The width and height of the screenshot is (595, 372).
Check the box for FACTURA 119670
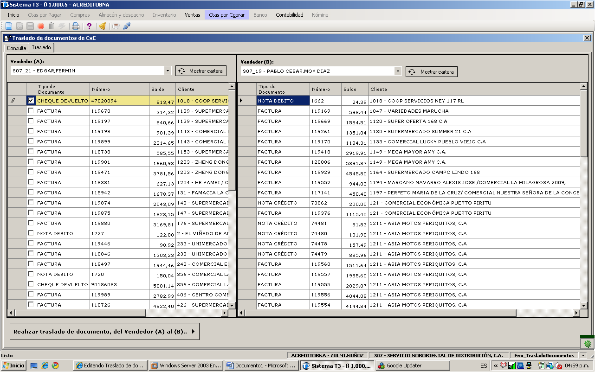tap(31, 111)
